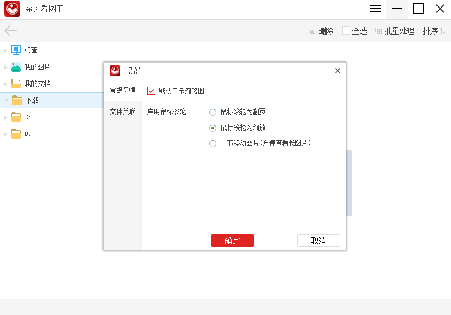Click the 我的文档 documents folder icon

16,84
